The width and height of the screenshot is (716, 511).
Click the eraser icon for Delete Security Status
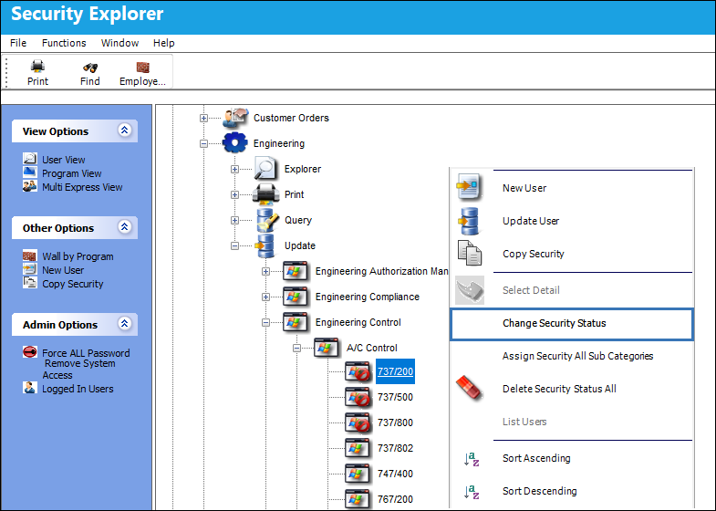[469, 388]
